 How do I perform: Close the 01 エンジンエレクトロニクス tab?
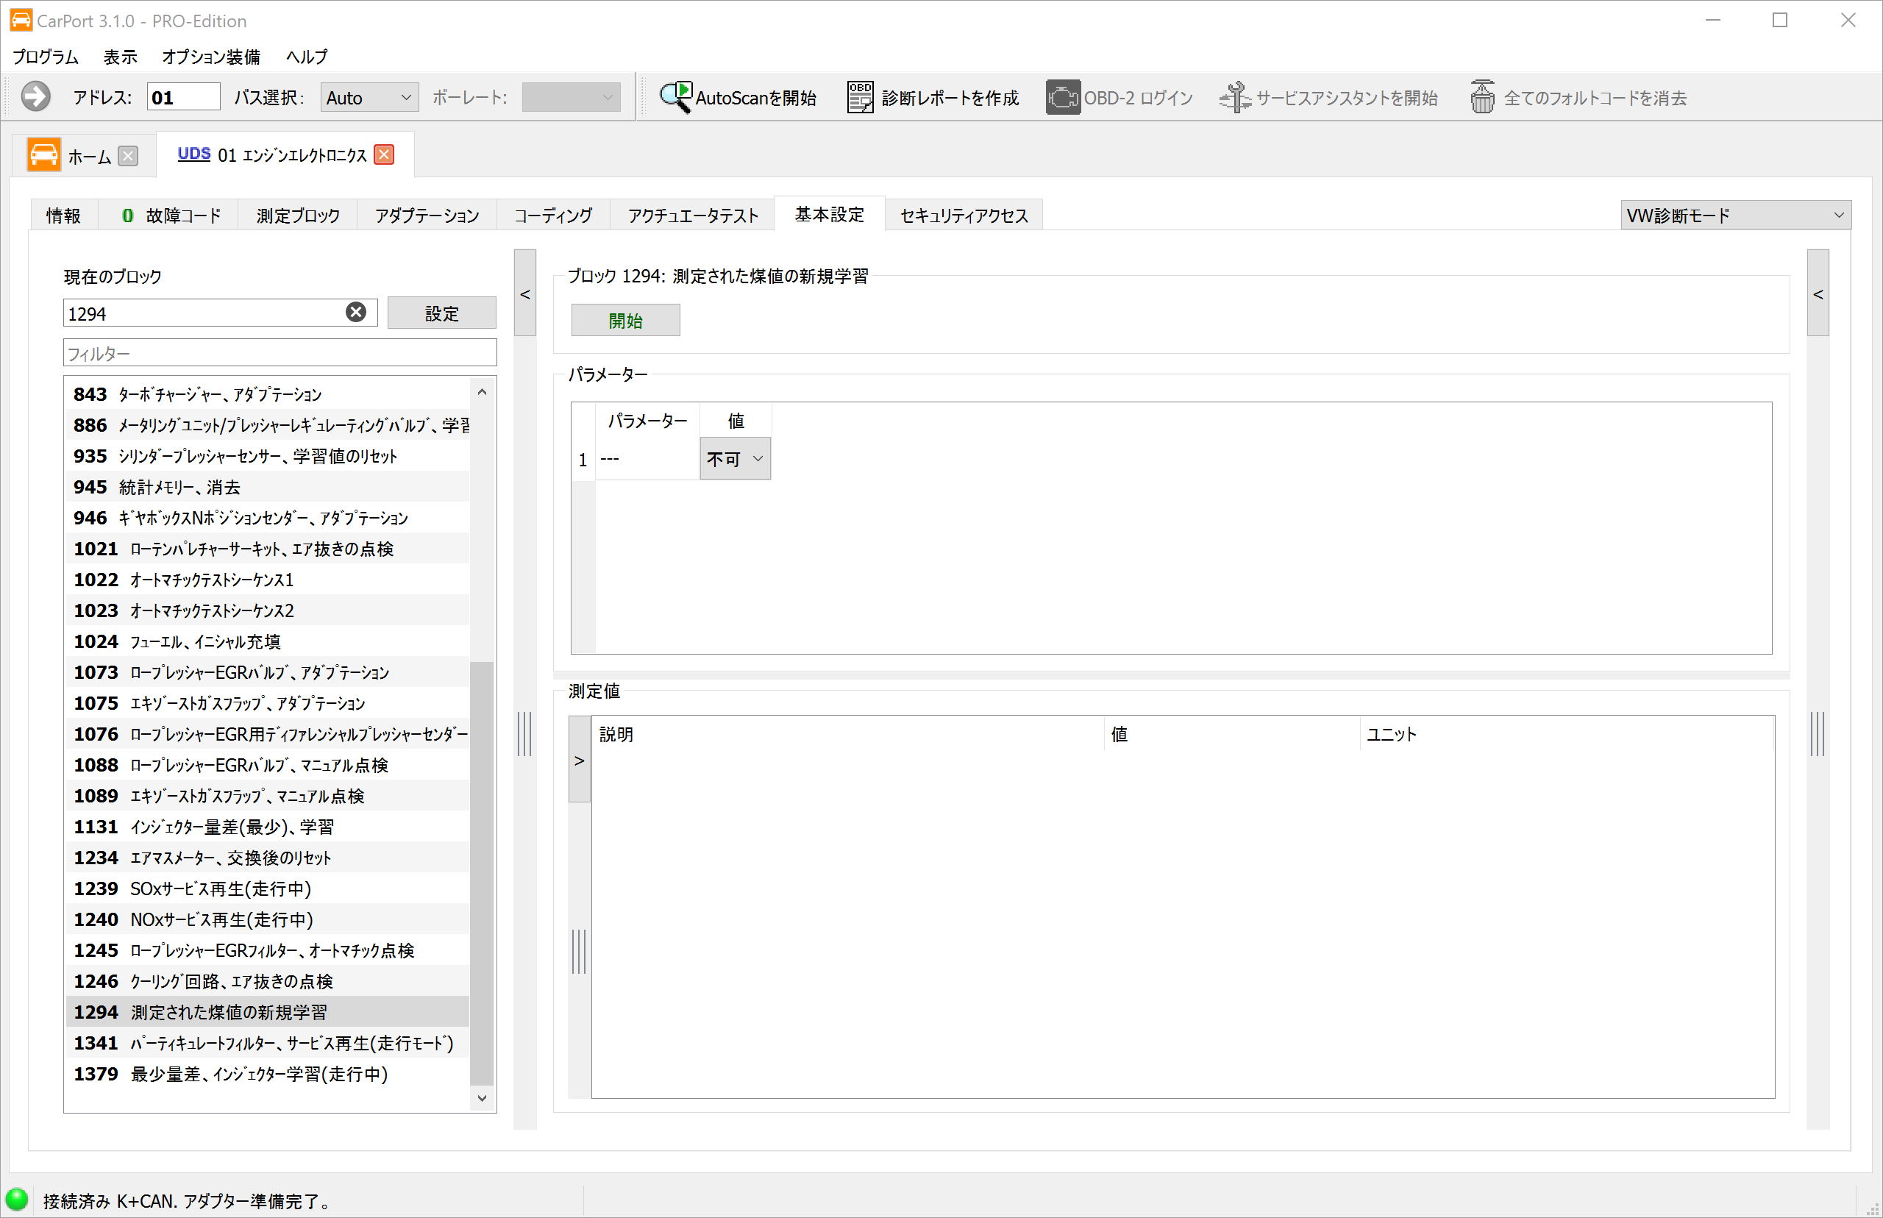[385, 154]
